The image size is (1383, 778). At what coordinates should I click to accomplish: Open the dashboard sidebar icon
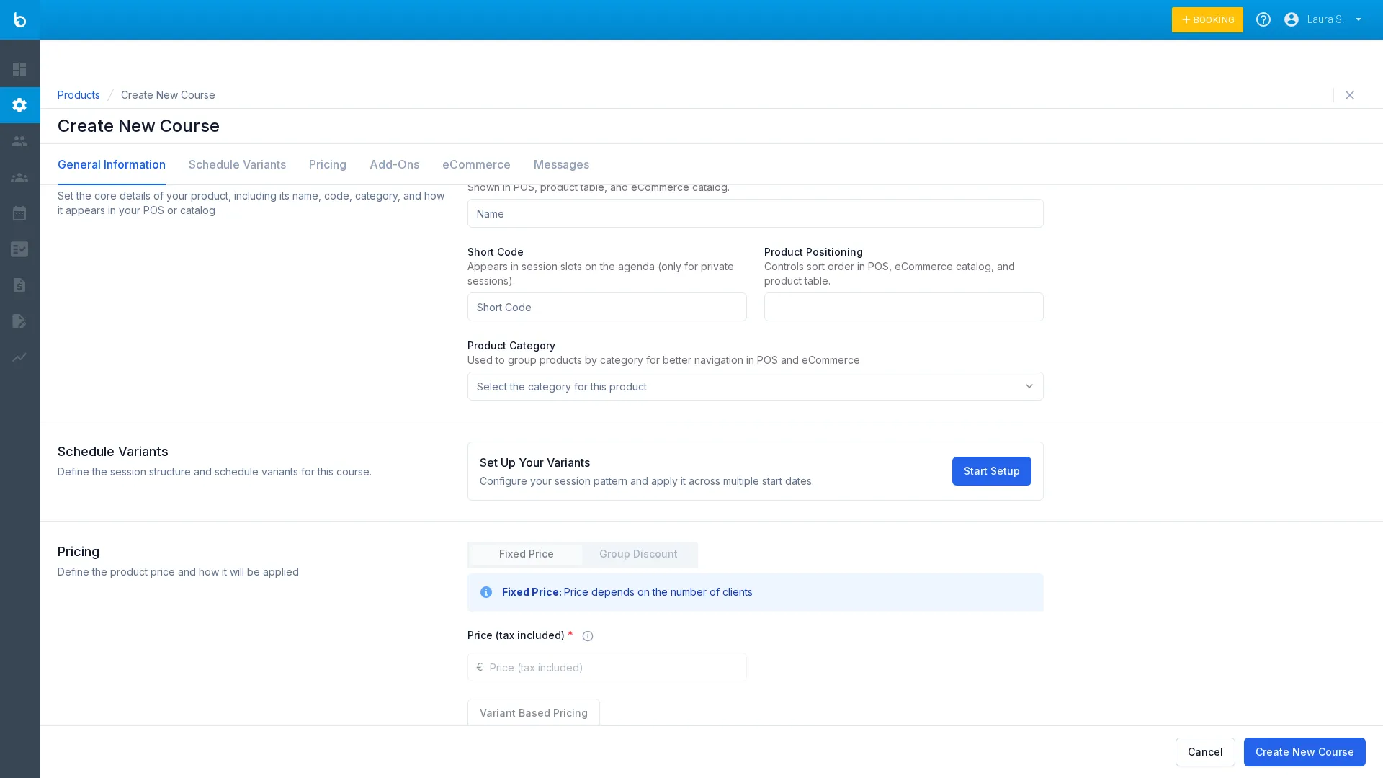pos(19,69)
